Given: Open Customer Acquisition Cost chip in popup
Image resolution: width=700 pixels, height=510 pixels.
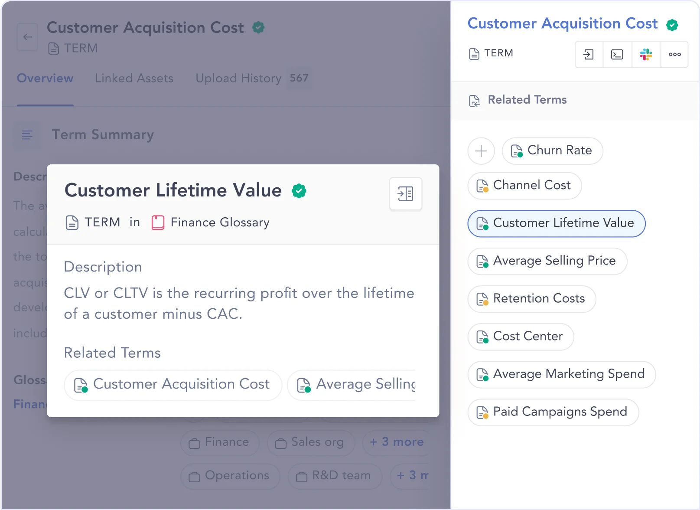Looking at the screenshot, I should (173, 385).
